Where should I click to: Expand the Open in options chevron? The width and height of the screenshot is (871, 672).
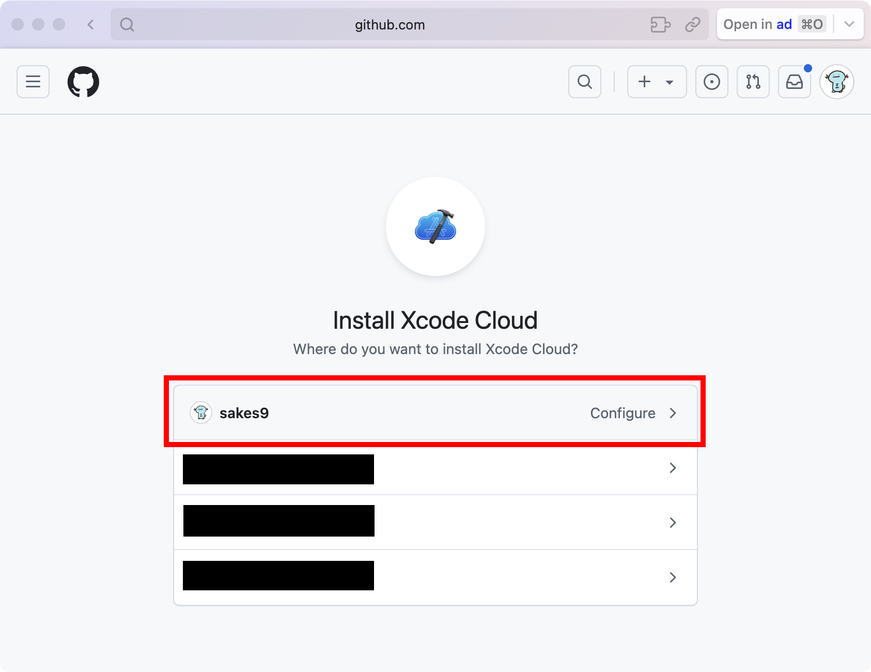(849, 24)
